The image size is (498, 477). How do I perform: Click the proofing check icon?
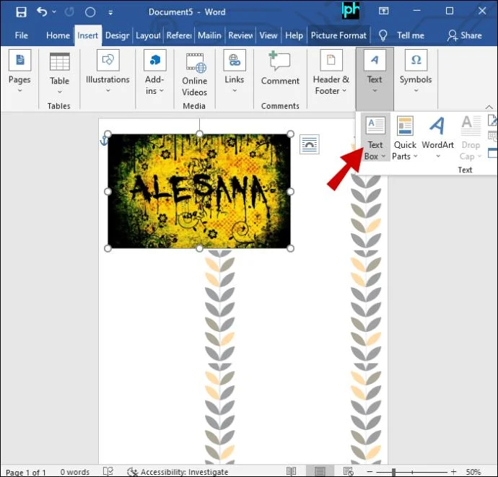pos(108,472)
